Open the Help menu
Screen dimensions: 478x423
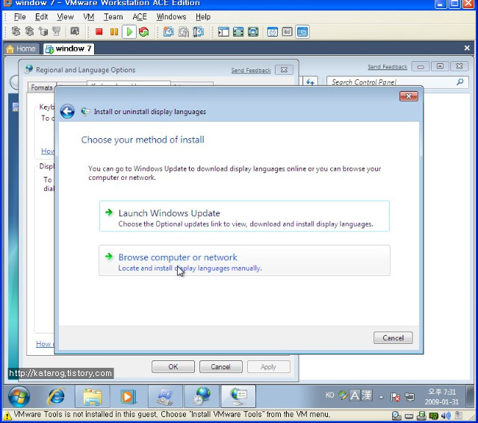(203, 16)
